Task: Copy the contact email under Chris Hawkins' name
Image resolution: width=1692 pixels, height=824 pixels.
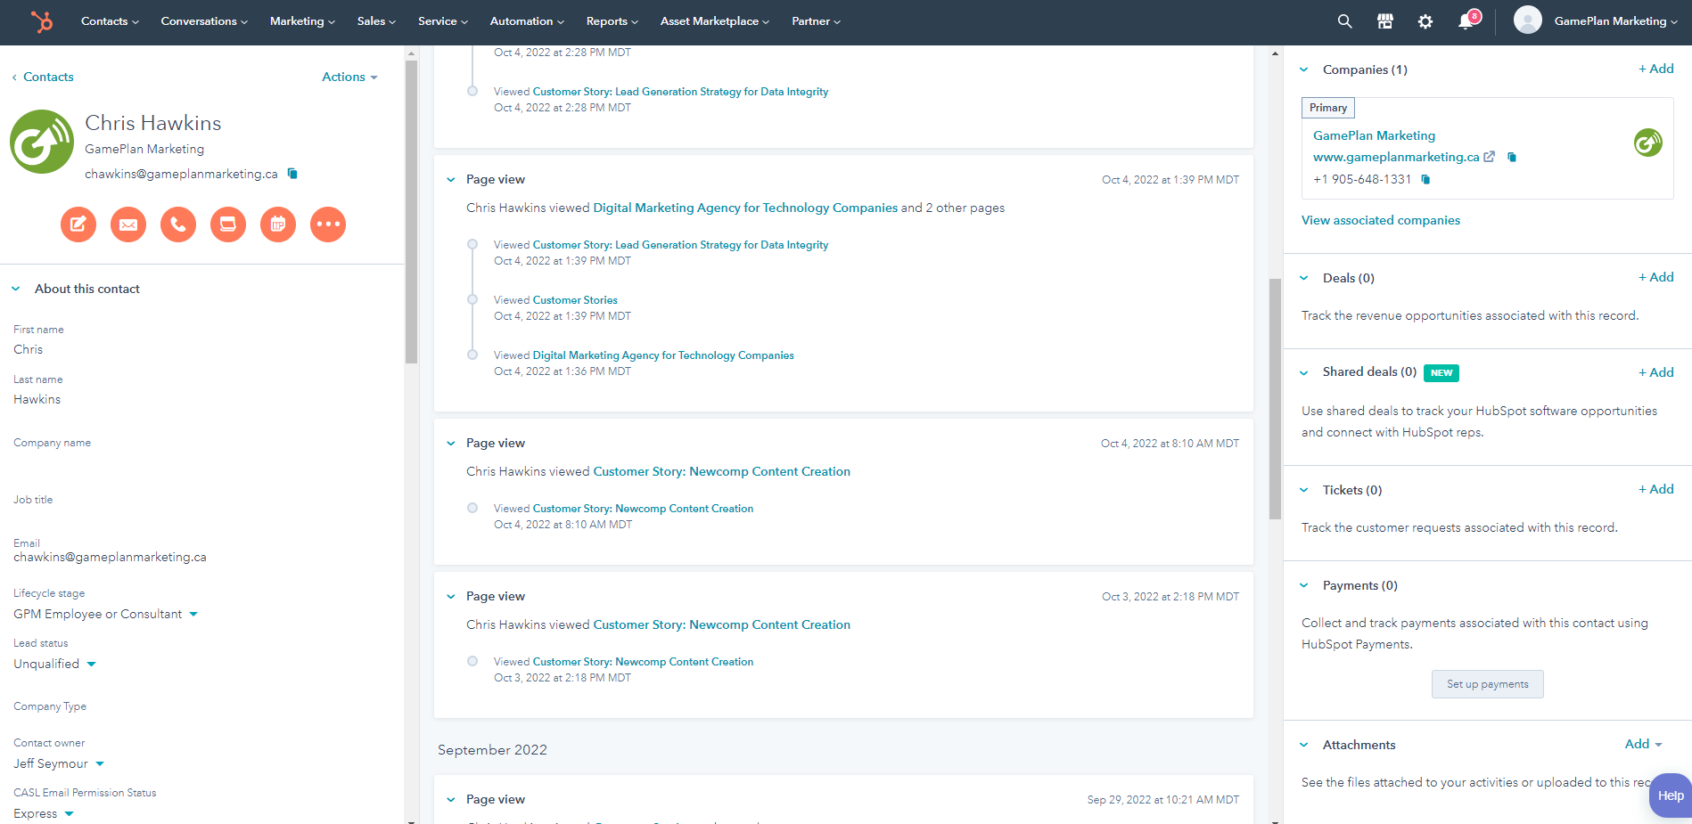Action: pos(292,174)
